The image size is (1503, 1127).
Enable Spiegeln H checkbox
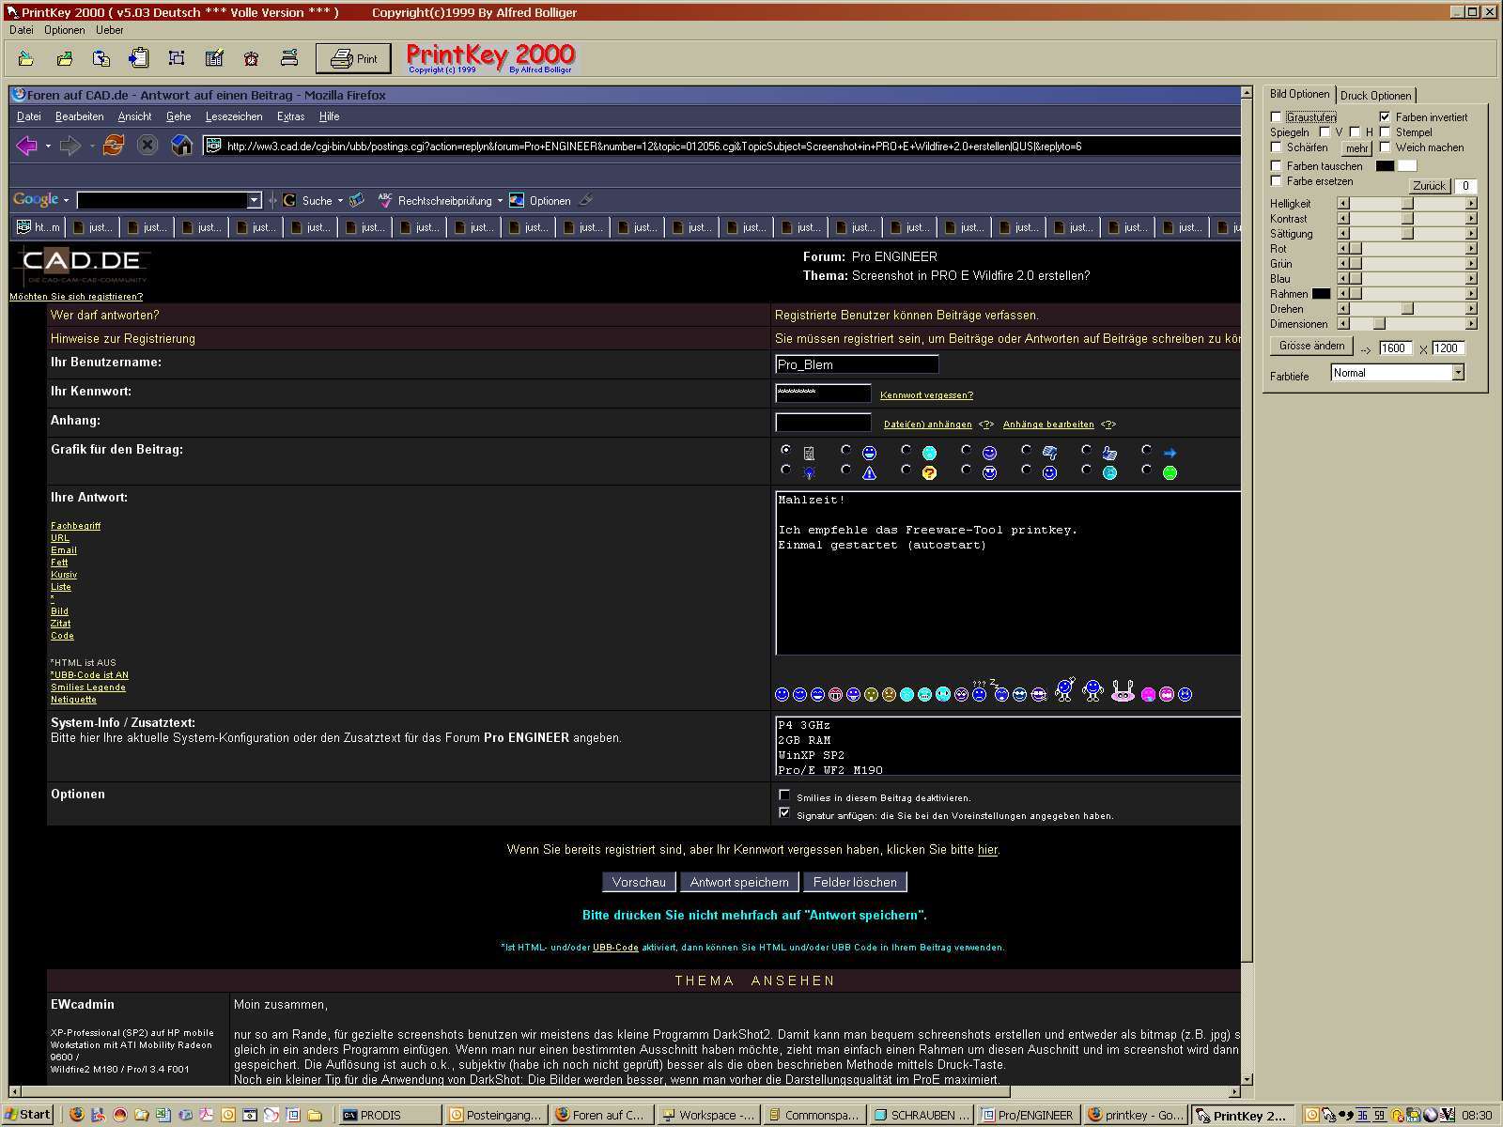tap(1355, 132)
